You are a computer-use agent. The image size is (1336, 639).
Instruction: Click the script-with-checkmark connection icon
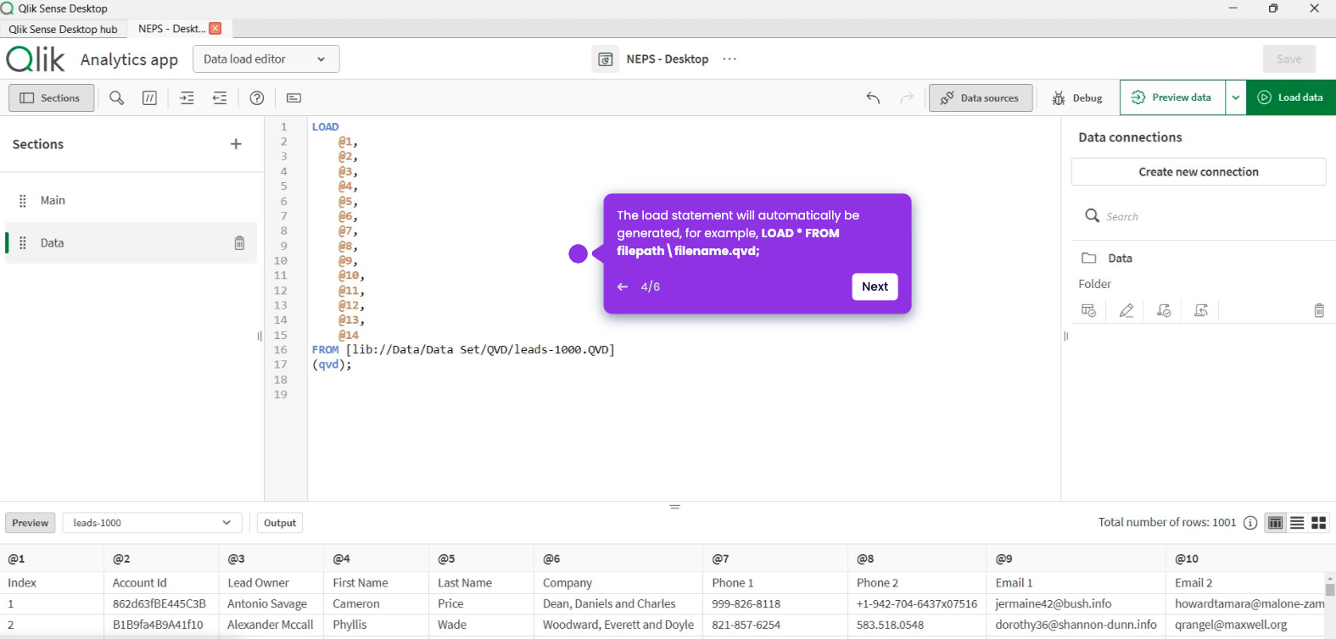pyautogui.click(x=1164, y=311)
